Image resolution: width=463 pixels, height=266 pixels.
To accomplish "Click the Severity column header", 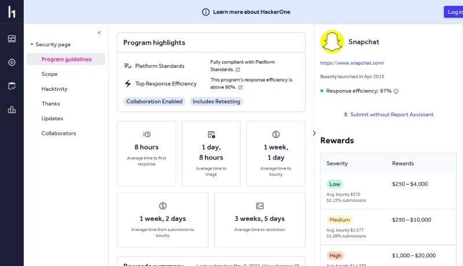I will [x=337, y=164].
